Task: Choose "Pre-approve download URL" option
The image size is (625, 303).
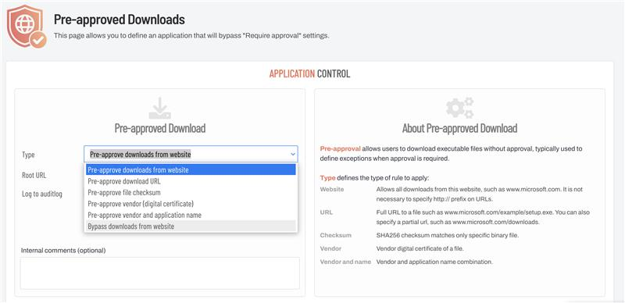Action: 191,181
